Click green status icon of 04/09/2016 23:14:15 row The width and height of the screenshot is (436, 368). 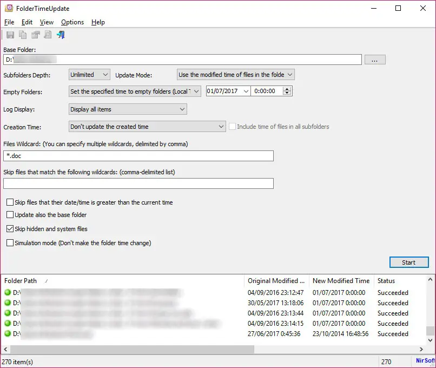pyautogui.click(x=8, y=323)
